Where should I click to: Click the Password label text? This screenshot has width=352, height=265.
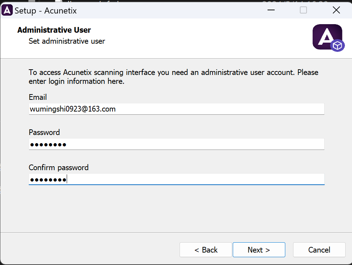pos(44,132)
